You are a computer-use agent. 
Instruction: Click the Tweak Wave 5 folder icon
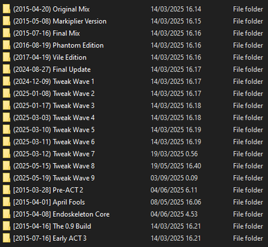pyautogui.click(x=7, y=130)
